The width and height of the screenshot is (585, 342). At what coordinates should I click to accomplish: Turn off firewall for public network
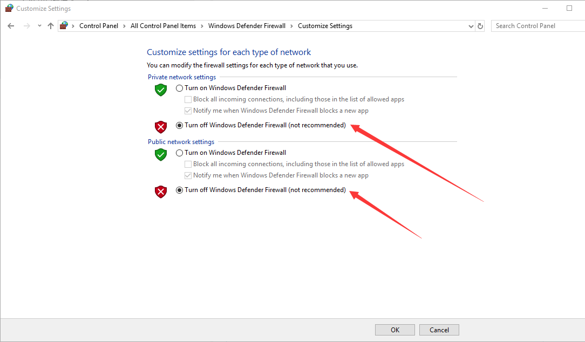coord(180,190)
